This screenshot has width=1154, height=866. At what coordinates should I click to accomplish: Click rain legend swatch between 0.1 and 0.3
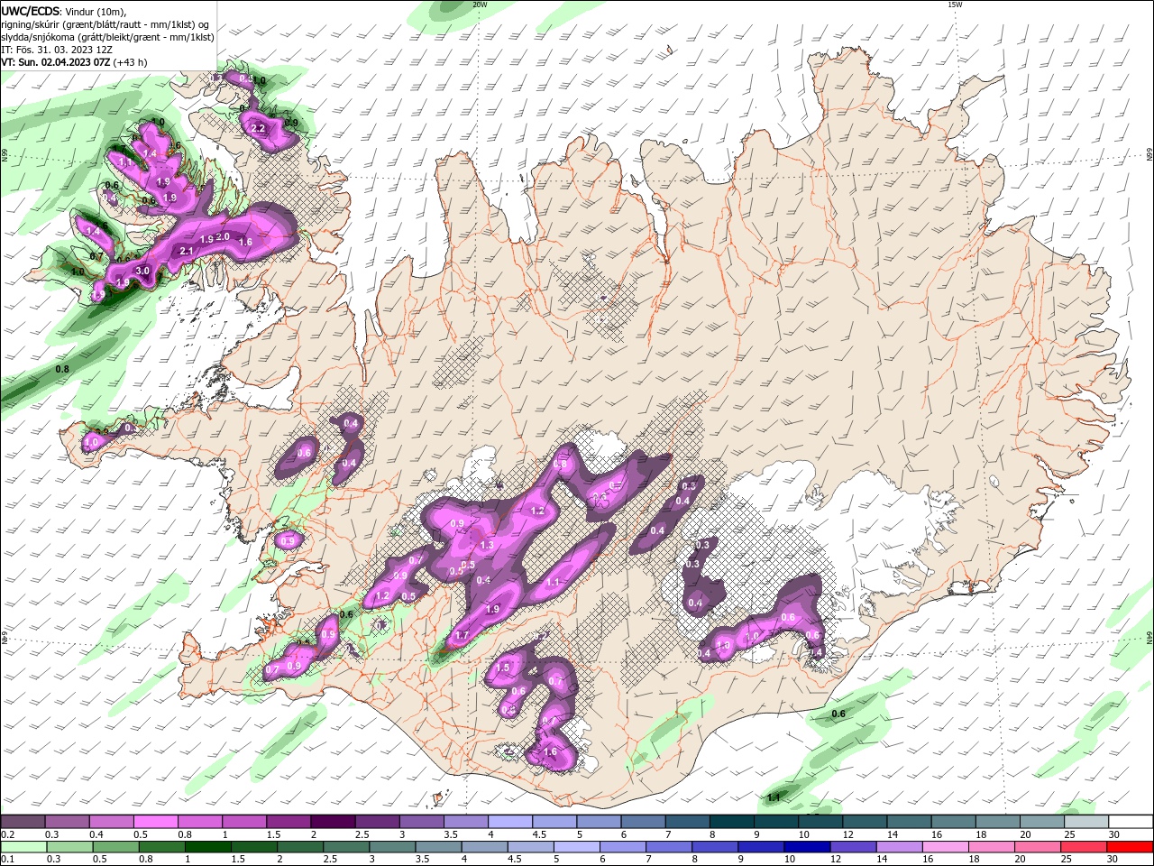pos(23,847)
